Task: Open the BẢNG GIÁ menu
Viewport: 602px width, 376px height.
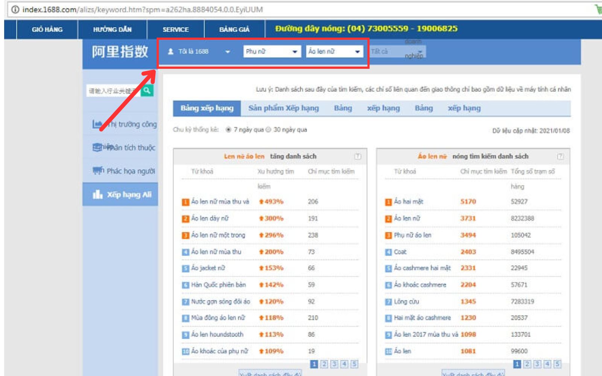Action: click(234, 29)
